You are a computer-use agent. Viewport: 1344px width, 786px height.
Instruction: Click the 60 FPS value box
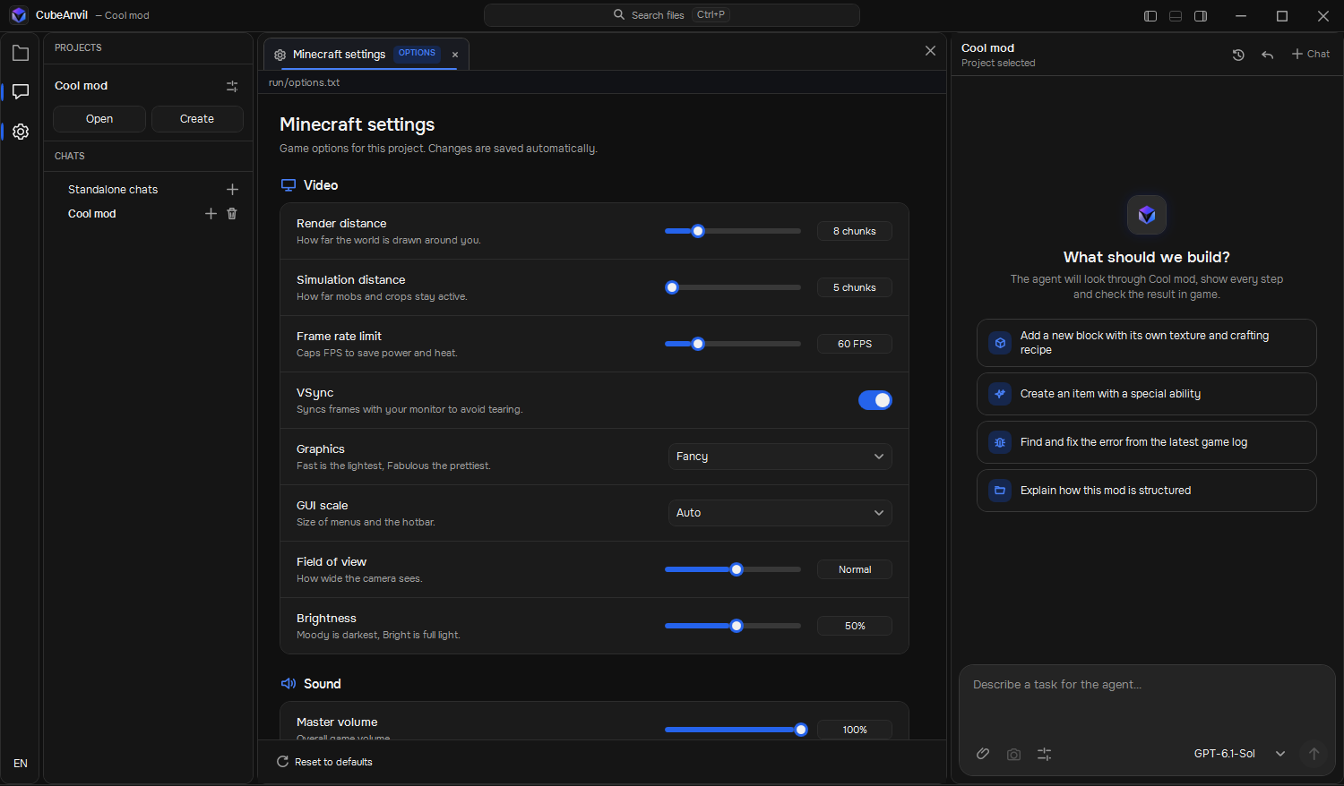pos(855,344)
